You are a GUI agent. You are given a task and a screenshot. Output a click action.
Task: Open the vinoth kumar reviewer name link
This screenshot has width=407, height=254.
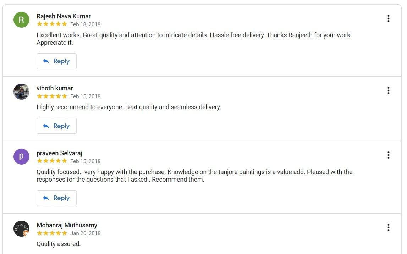(x=55, y=88)
